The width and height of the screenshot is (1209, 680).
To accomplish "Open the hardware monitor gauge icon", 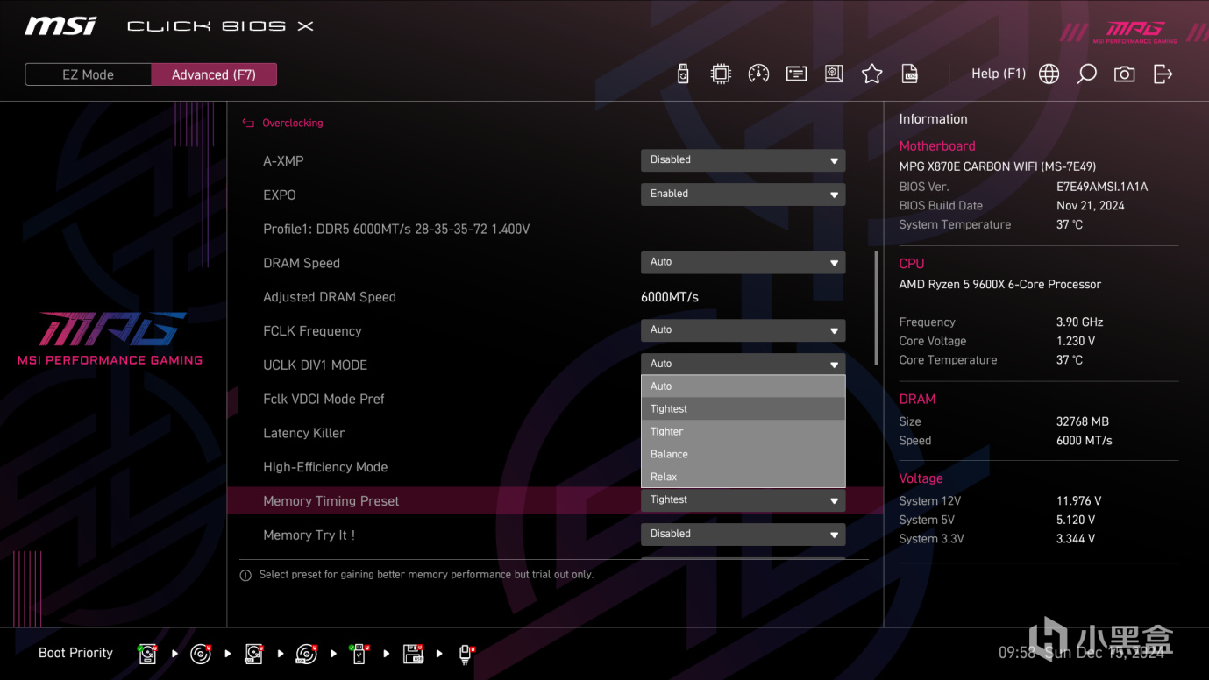I will coord(758,74).
